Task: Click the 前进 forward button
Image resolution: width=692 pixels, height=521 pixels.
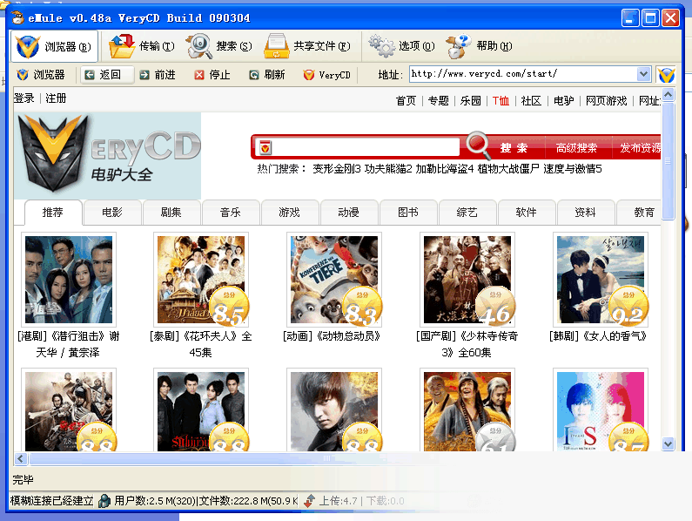Action: coord(158,75)
